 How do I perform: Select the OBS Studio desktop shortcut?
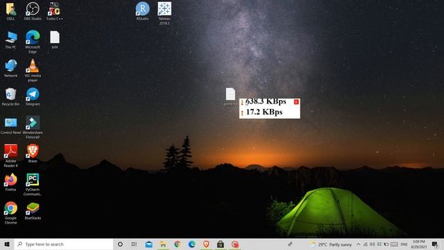click(33, 11)
